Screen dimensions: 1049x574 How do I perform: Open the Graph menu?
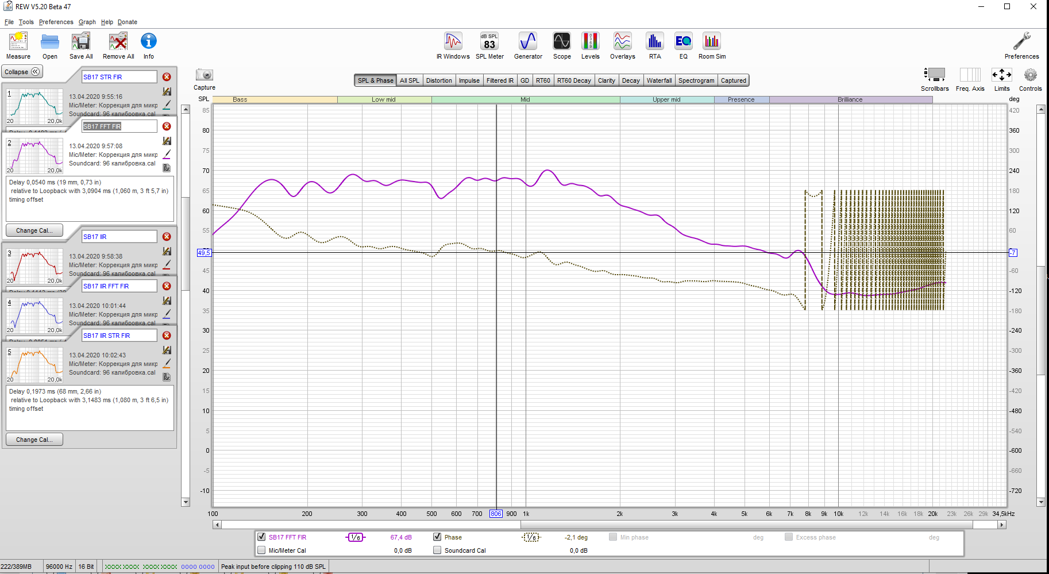pos(87,22)
